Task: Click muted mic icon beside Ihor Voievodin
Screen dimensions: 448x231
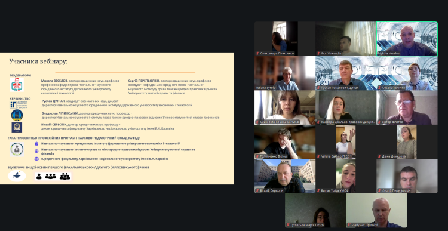Action: click(x=318, y=53)
